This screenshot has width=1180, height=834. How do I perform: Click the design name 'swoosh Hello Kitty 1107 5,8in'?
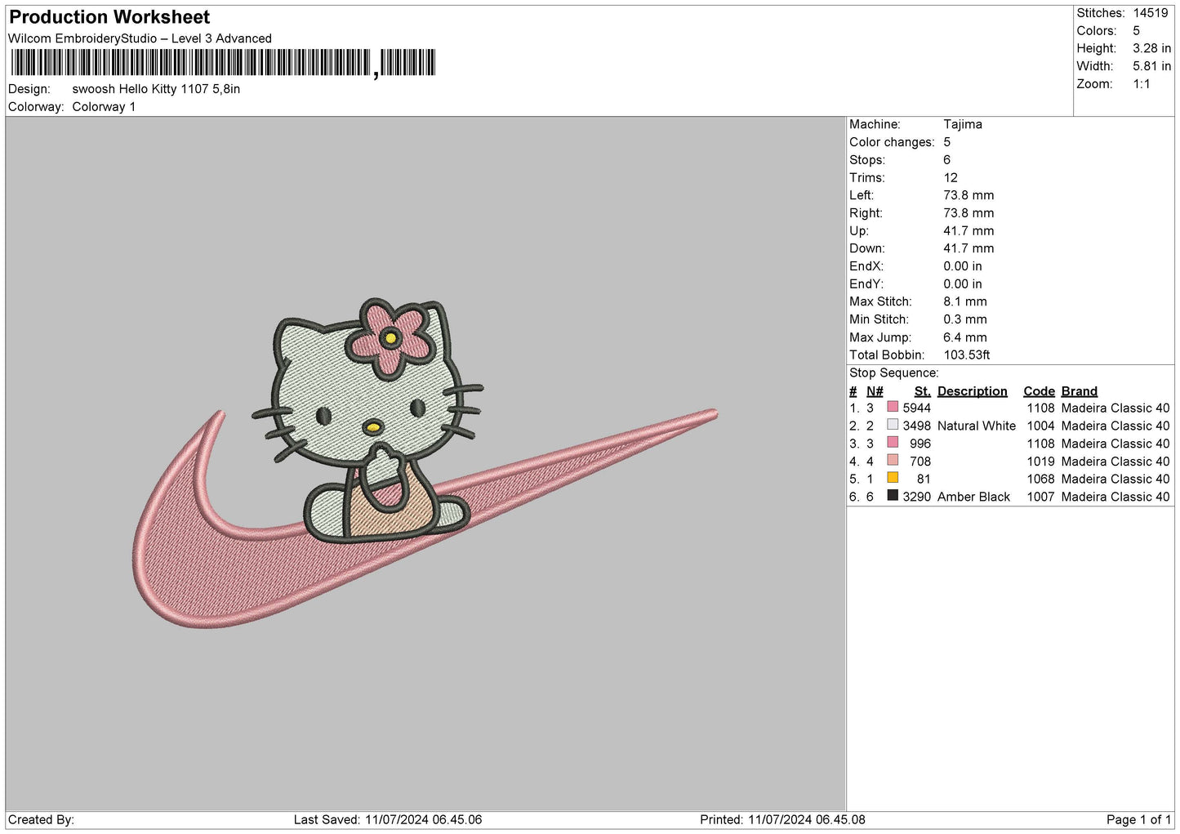coord(156,89)
